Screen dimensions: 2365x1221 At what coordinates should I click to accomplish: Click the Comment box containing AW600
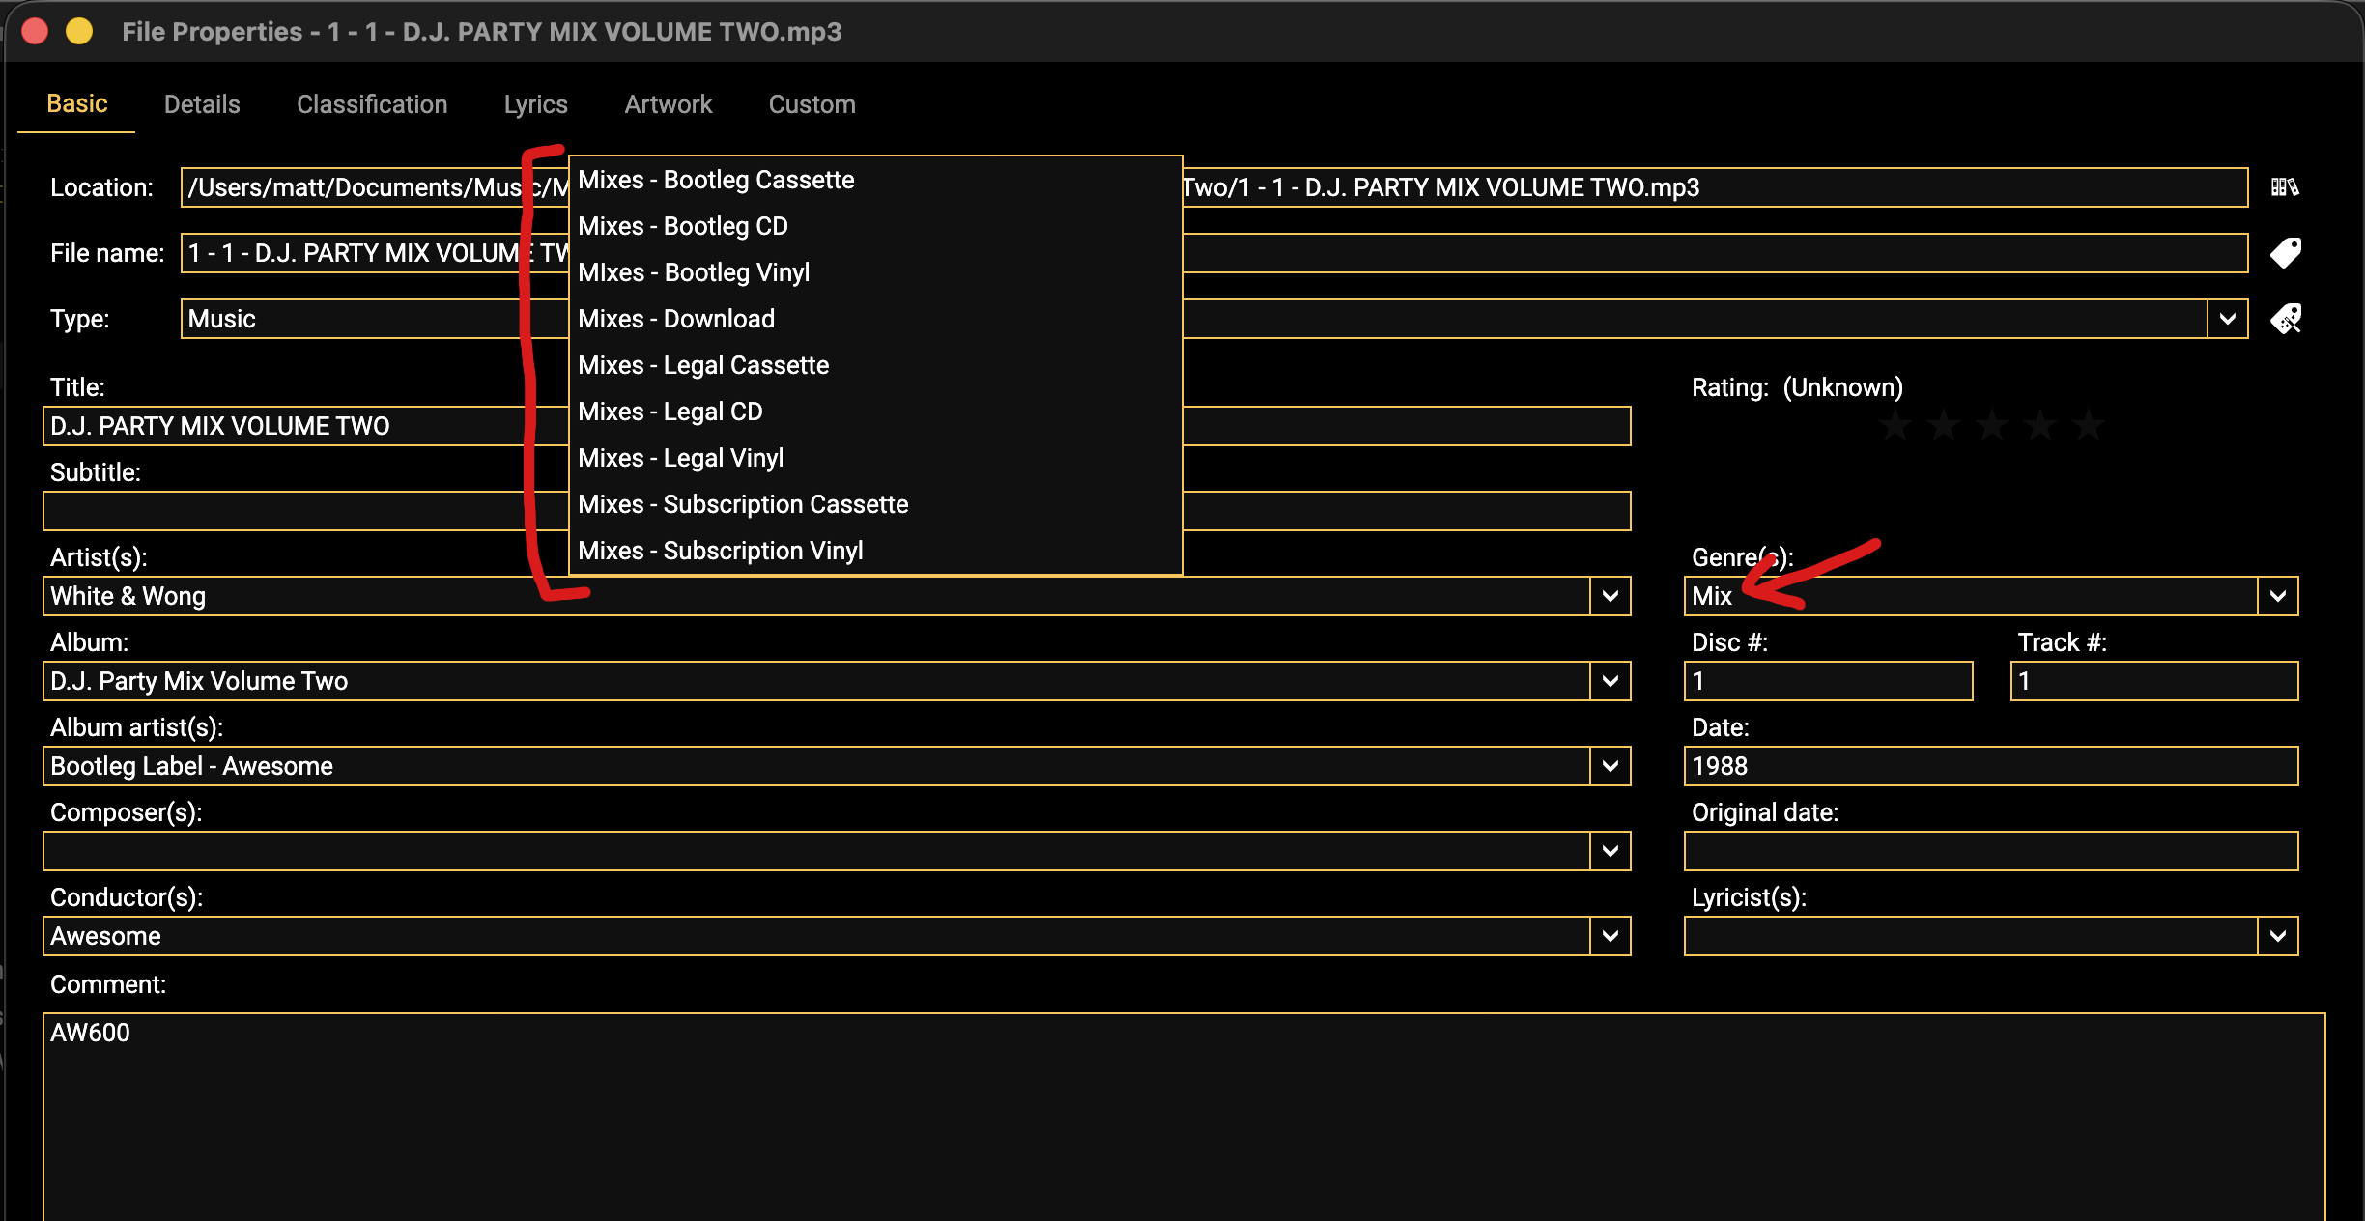pyautogui.click(x=1183, y=1117)
